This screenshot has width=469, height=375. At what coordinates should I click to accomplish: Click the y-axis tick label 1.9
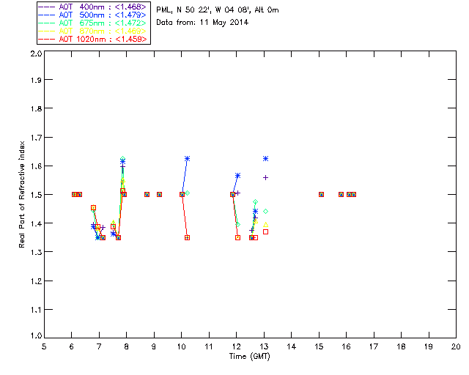coord(36,80)
